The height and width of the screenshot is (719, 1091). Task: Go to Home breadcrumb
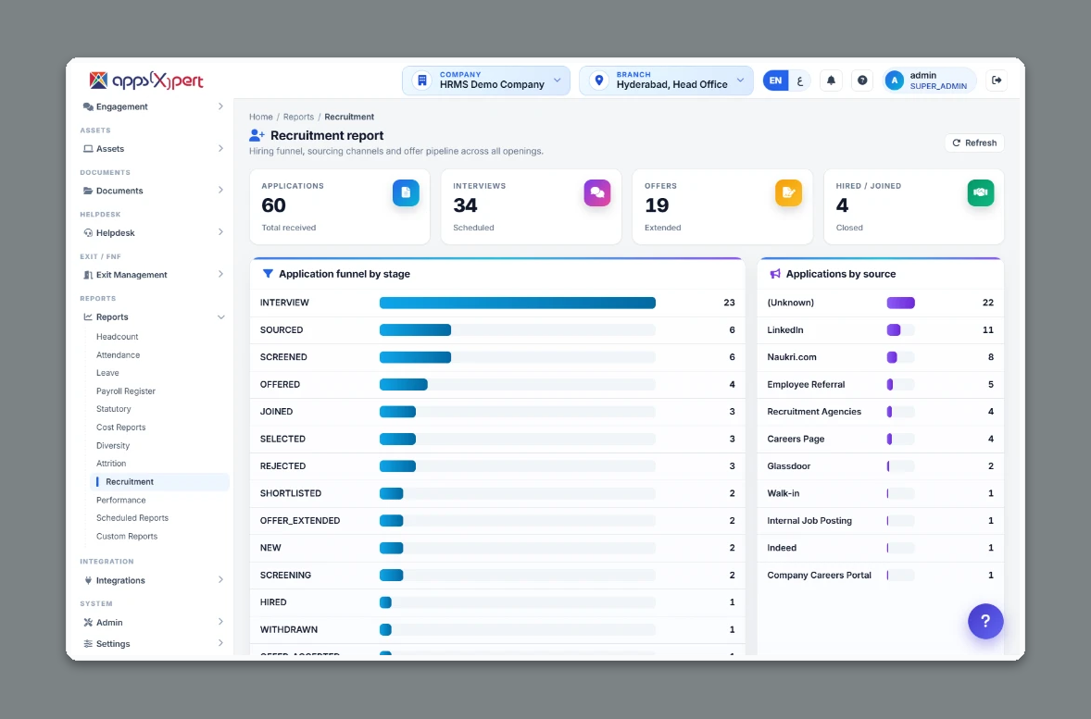pos(261,117)
